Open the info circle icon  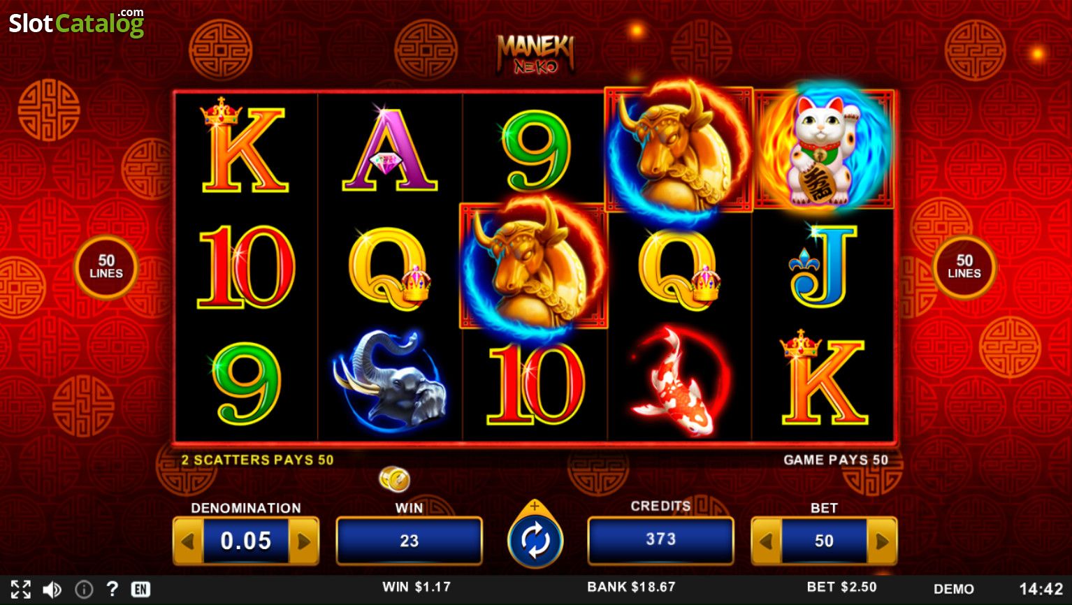84,590
